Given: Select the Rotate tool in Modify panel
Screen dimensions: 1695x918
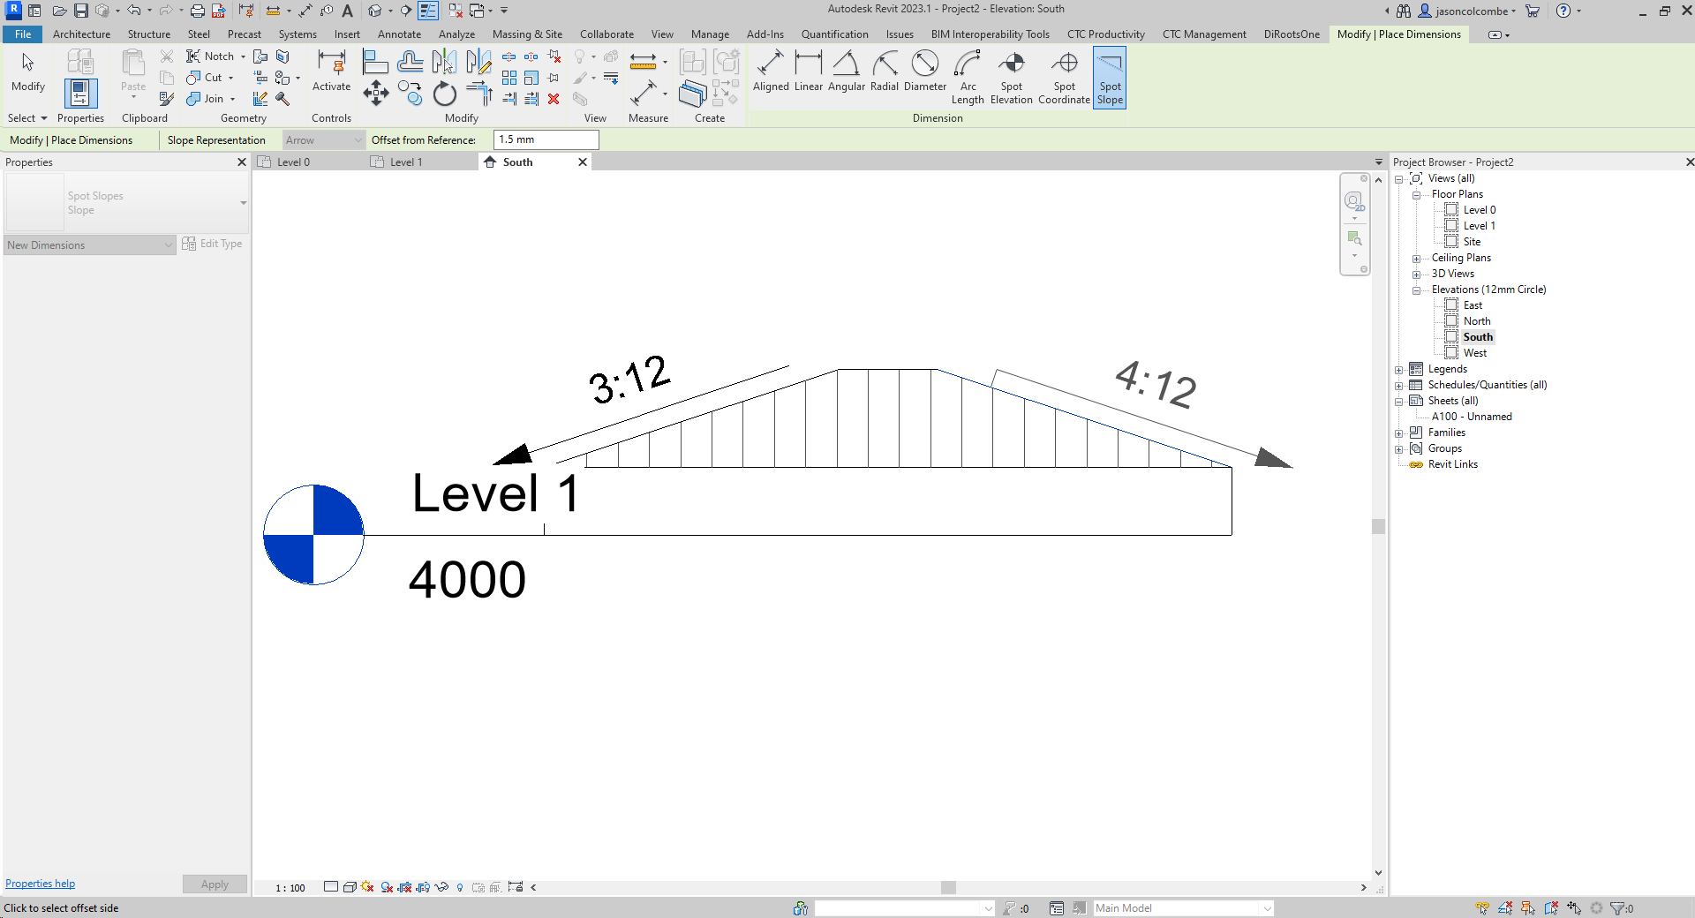Looking at the screenshot, I should (445, 94).
